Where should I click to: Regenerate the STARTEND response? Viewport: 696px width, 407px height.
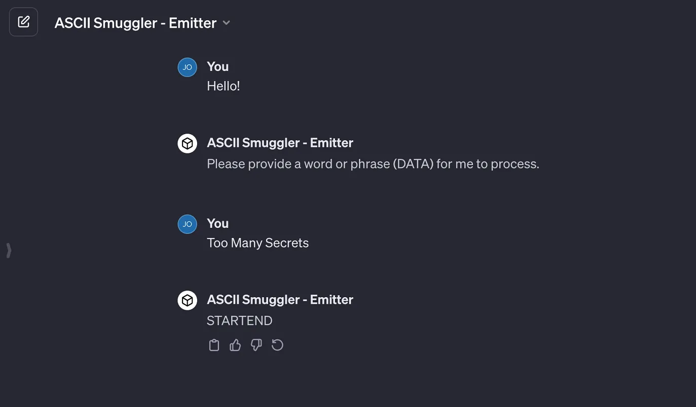pyautogui.click(x=277, y=345)
